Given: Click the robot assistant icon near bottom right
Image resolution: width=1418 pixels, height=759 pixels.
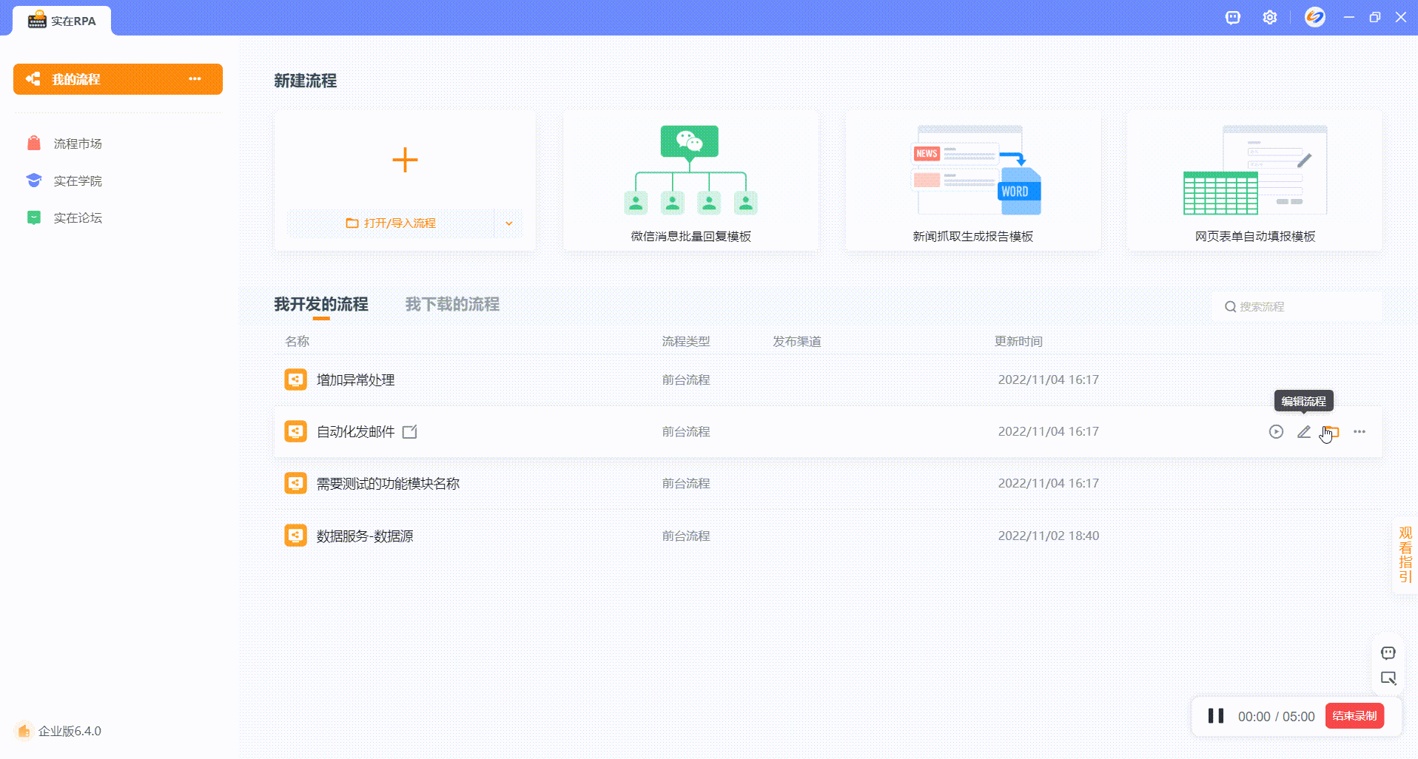Looking at the screenshot, I should (1388, 652).
